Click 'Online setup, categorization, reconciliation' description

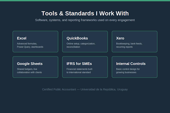[81, 45]
